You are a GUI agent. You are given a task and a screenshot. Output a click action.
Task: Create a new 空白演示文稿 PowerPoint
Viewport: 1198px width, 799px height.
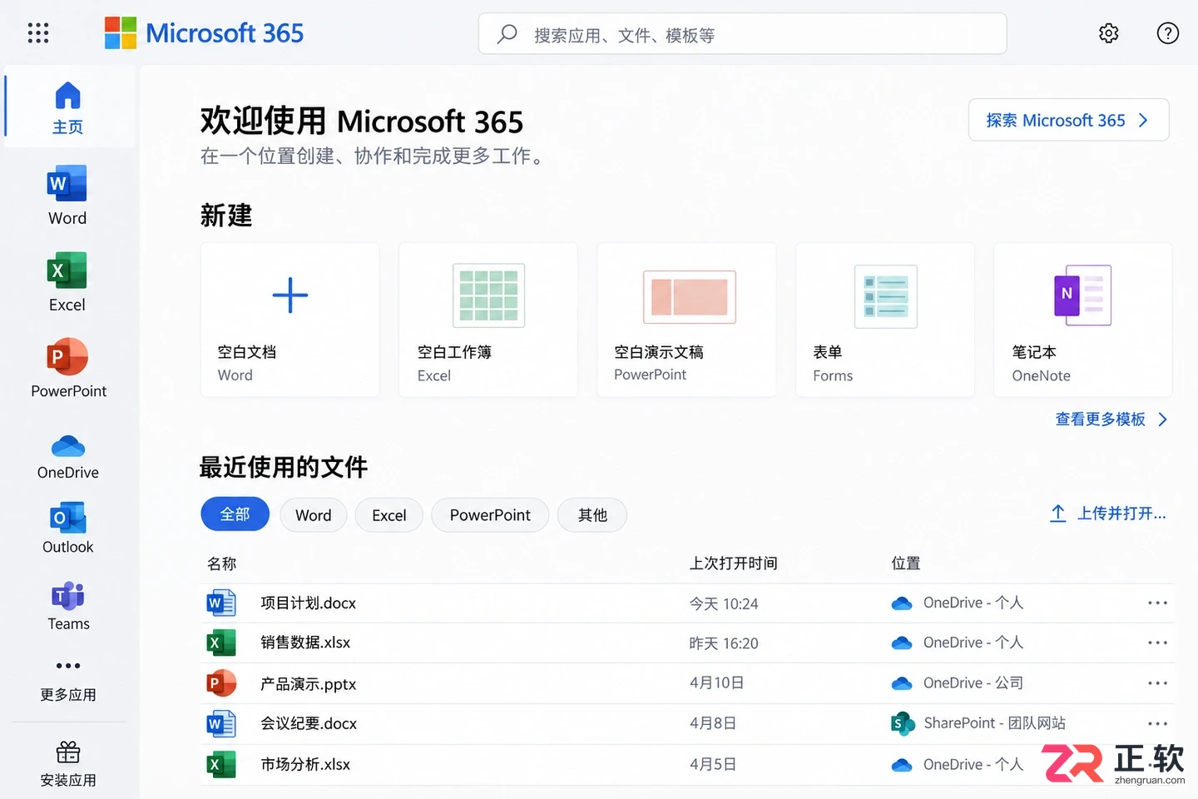[x=686, y=320]
